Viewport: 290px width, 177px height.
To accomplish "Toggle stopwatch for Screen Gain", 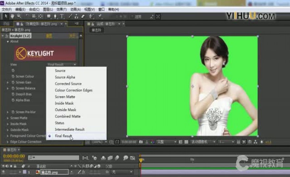I will coord(13,82).
